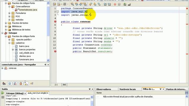Toggle Sort by Name in Navigator
This screenshot has height=106, width=189.
coord(26,83)
